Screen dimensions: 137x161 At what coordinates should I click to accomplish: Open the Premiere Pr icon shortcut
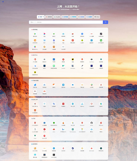pyautogui.click(x=91, y=66)
